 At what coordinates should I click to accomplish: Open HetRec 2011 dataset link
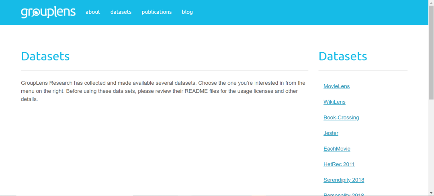pyautogui.click(x=339, y=165)
